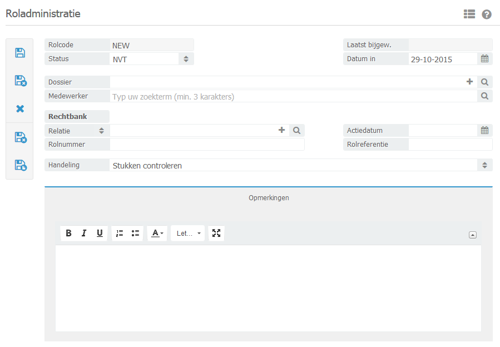Viewport: 500px width, 347px height.
Task: Toggle underline text formatting
Action: (x=100, y=234)
